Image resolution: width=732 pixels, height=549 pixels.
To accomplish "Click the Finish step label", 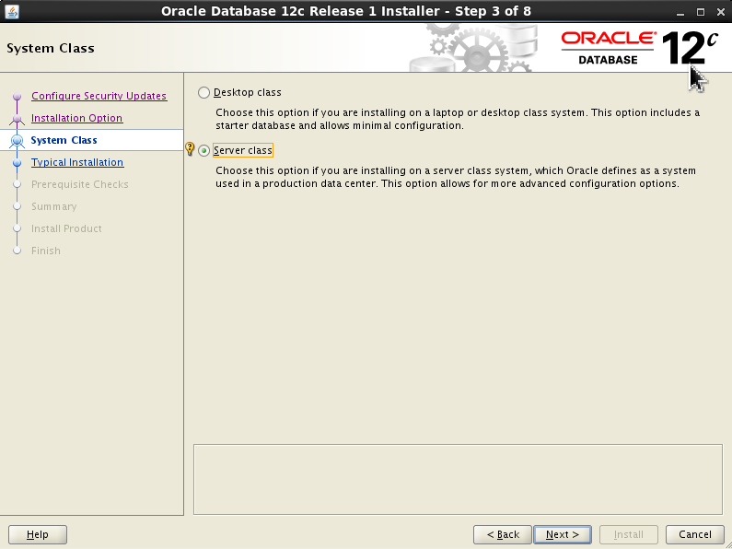I will click(46, 251).
